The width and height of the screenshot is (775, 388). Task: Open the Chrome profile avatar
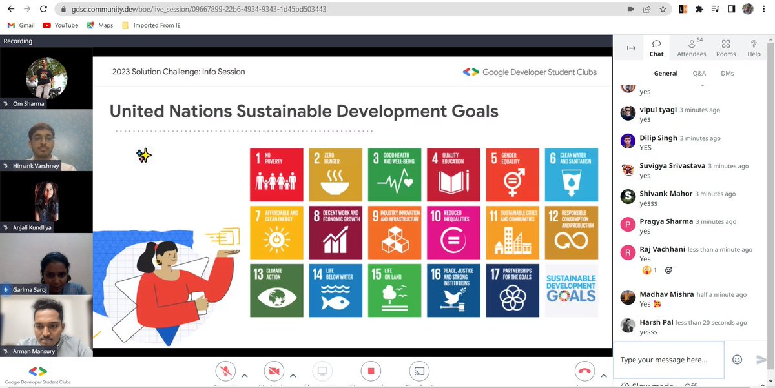click(x=748, y=9)
